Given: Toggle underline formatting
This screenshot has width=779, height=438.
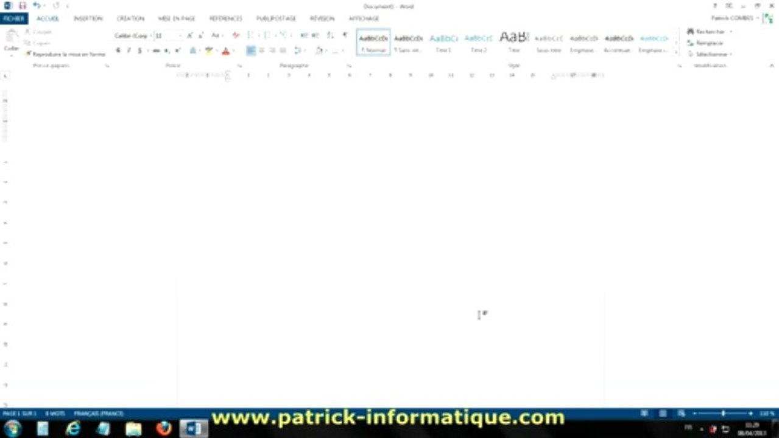Looking at the screenshot, I should pos(139,50).
